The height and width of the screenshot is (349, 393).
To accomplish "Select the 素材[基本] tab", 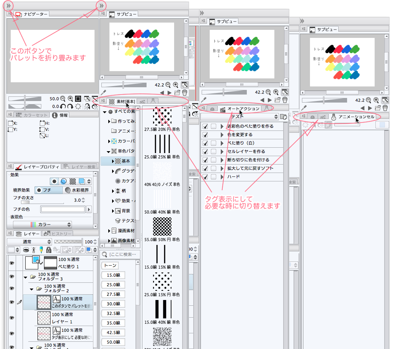I will [x=122, y=101].
